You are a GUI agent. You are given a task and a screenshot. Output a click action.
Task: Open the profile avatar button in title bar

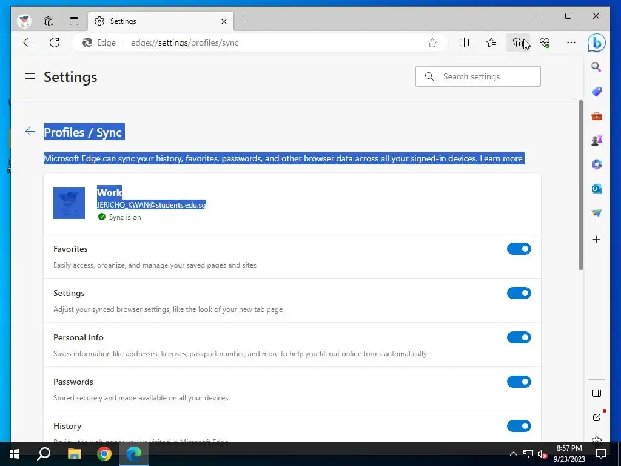[x=24, y=21]
